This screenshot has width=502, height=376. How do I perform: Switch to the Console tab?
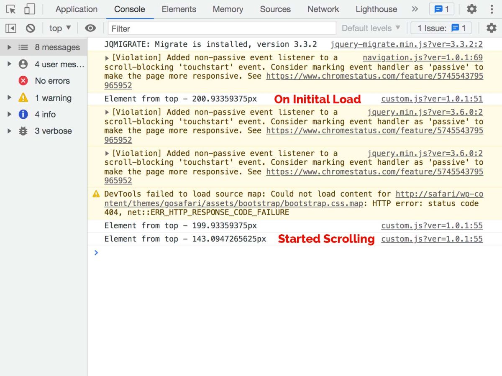130,9
